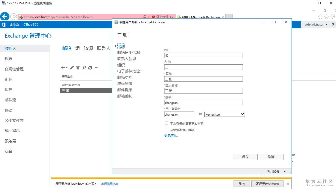Click the address bar reload icon

click(172, 17)
